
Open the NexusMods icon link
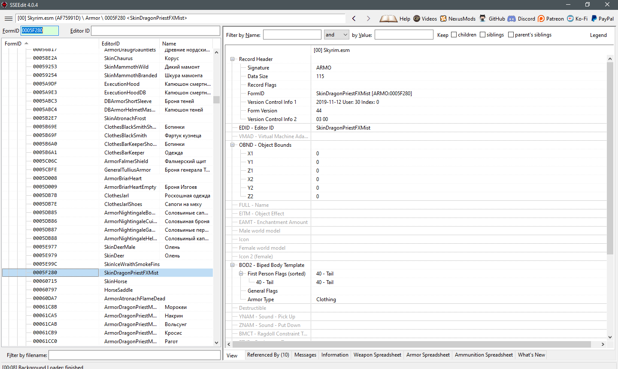pos(443,18)
